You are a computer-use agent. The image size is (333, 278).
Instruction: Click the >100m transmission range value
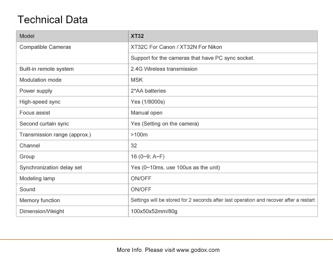click(x=139, y=135)
